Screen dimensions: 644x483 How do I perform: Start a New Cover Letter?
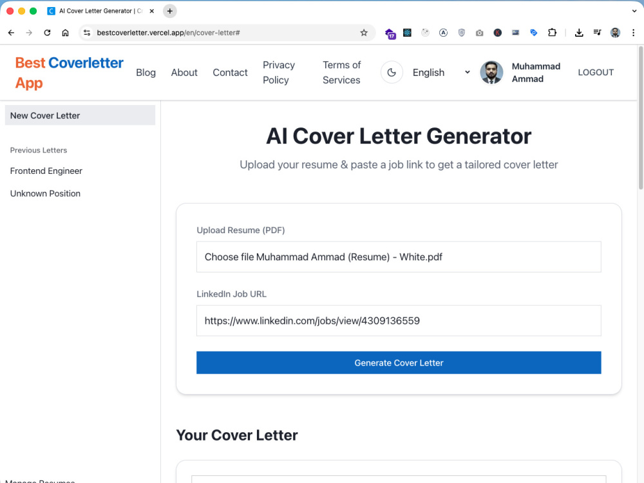(x=80, y=115)
